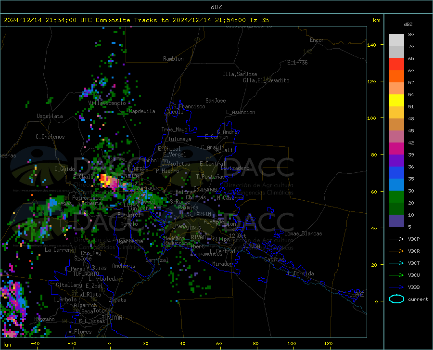Image resolution: width=433 pixels, height=350 pixels.
Task: Click the Gltallary location label
Action: point(69,285)
